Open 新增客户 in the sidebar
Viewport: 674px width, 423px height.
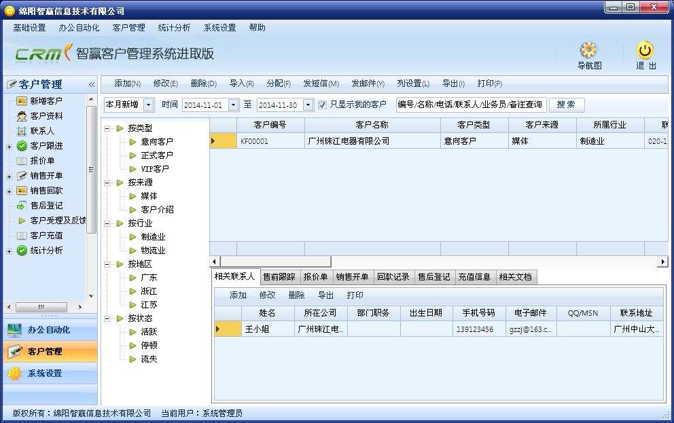(46, 101)
